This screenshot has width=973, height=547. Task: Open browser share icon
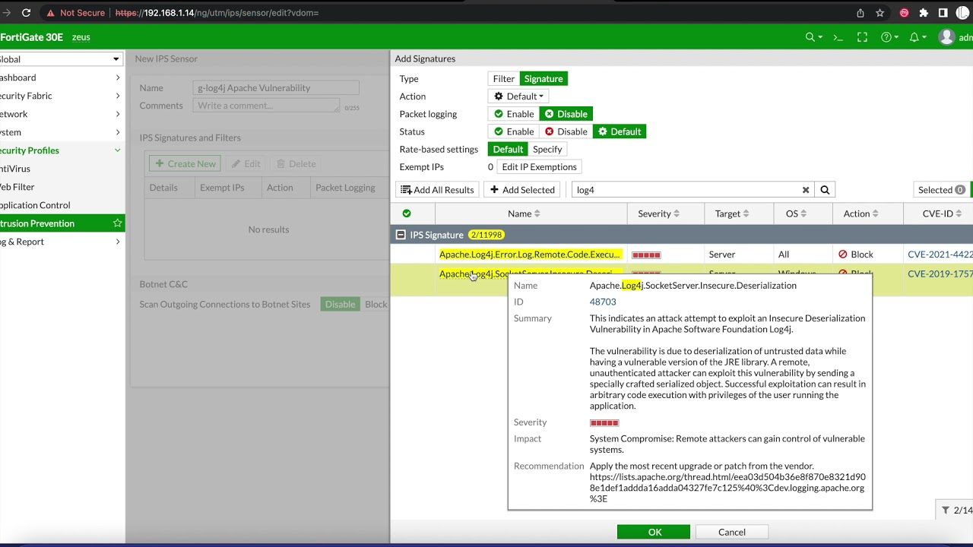(x=860, y=13)
